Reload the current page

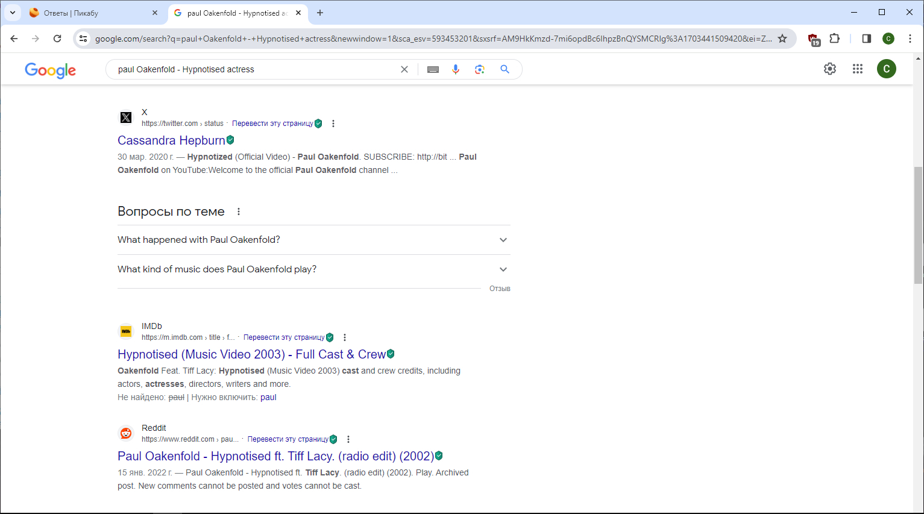click(x=57, y=39)
